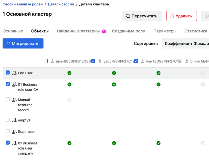Click green check for Business role user company under iya-1ED984FF27C19
The image size is (209, 160).
(x=159, y=143)
